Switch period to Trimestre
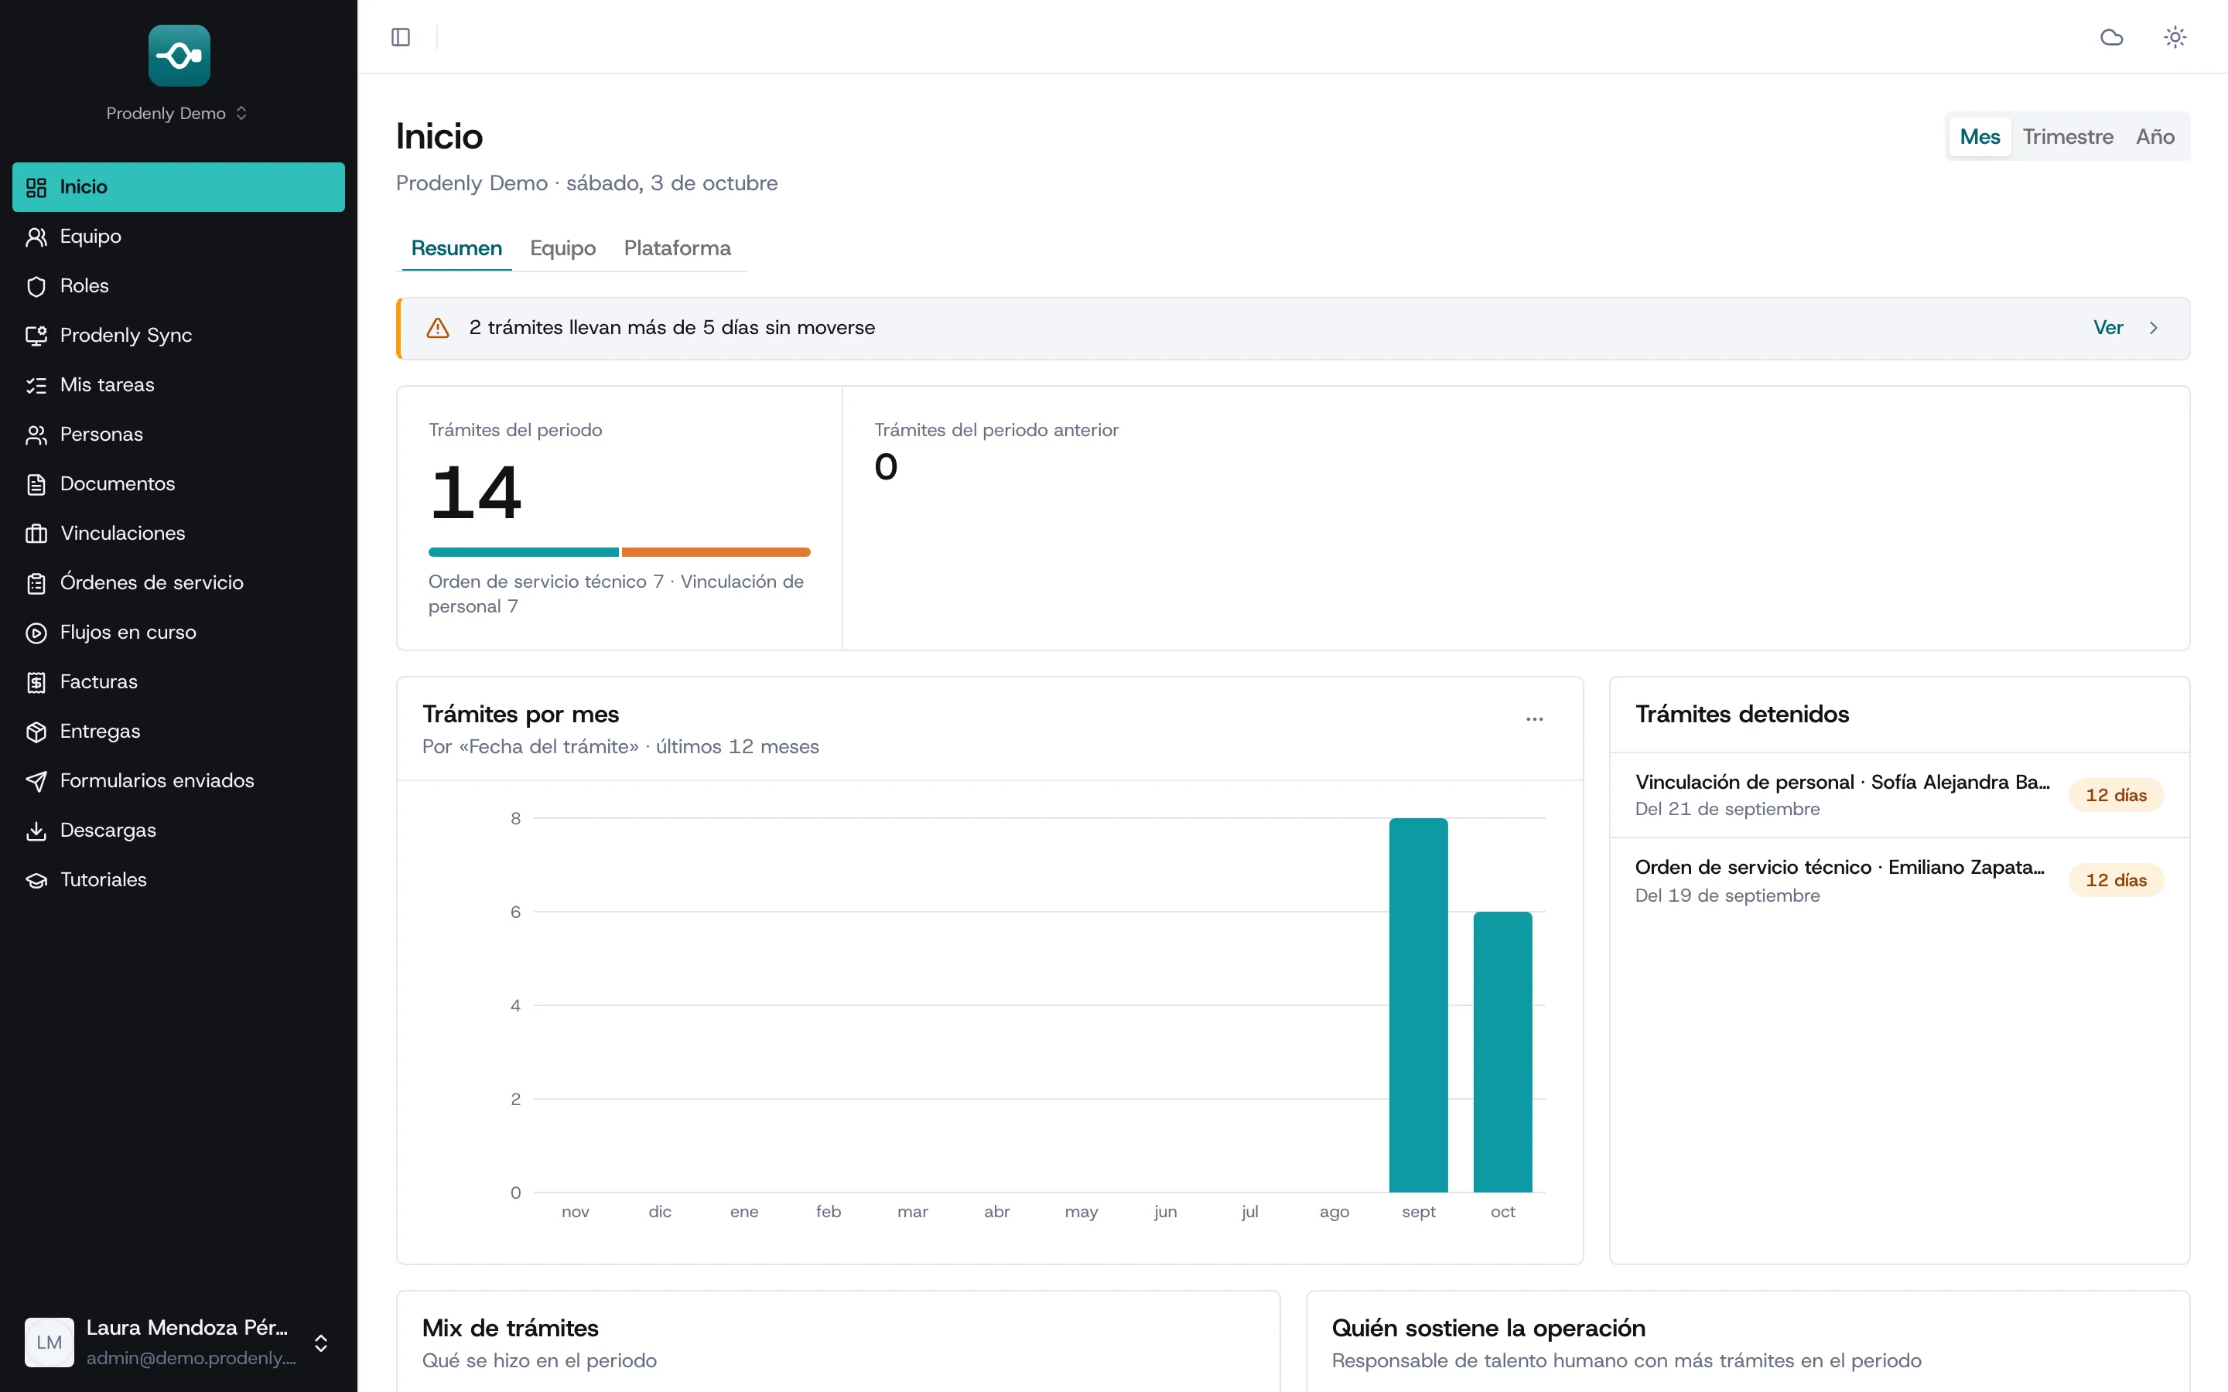Image resolution: width=2228 pixels, height=1392 pixels. (x=2067, y=136)
